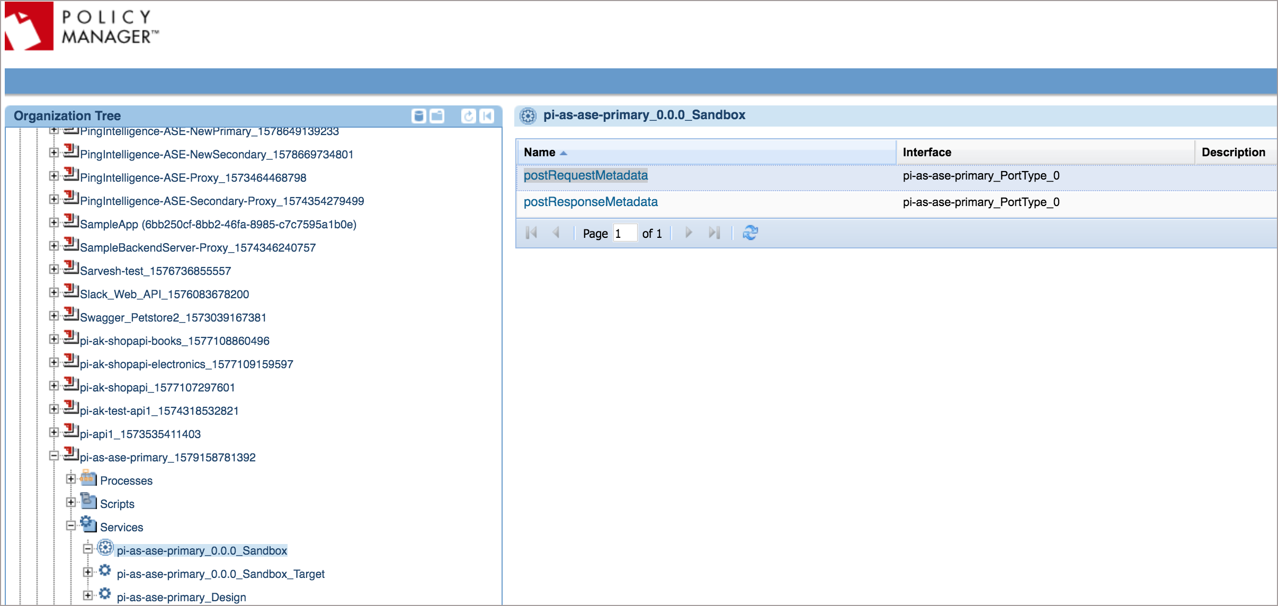The width and height of the screenshot is (1278, 606).
Task: Select pi-api1_1573535411403 in tree
Action: [140, 434]
